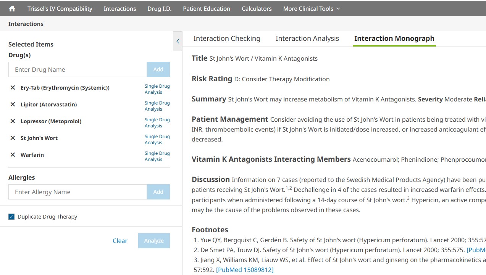
Task: Open the Calculators menu item
Action: tap(257, 8)
